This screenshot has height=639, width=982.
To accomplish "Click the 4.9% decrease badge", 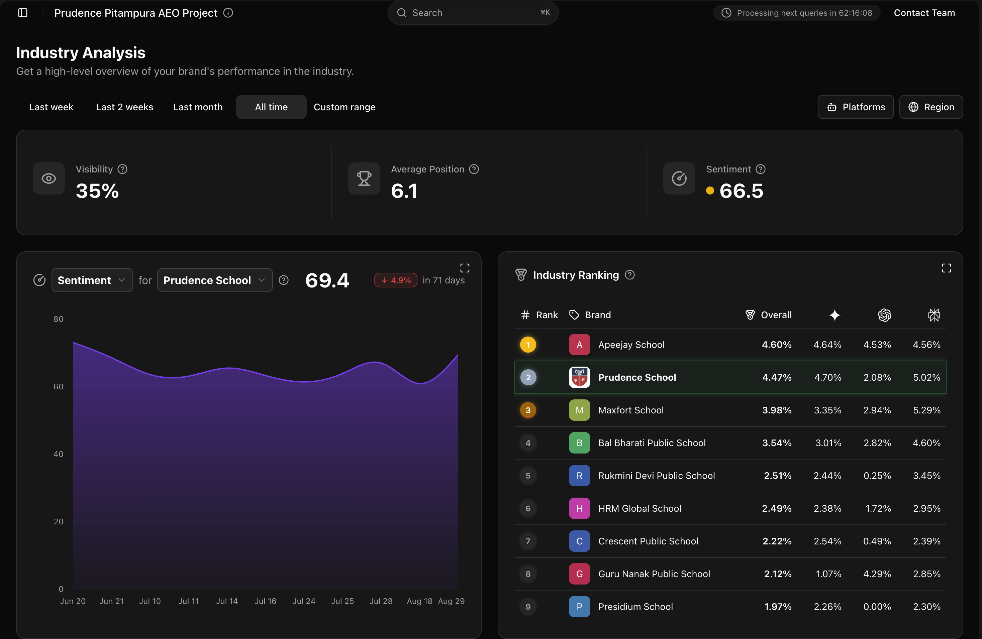I will coord(396,280).
